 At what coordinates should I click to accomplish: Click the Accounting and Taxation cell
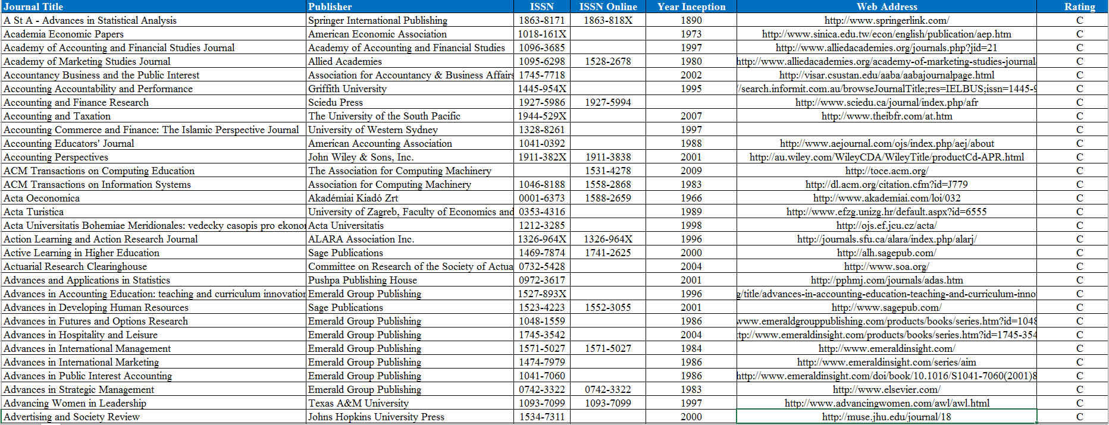tap(153, 116)
